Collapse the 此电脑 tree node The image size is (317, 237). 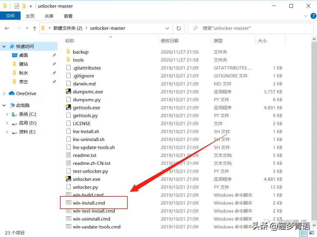point(4,105)
